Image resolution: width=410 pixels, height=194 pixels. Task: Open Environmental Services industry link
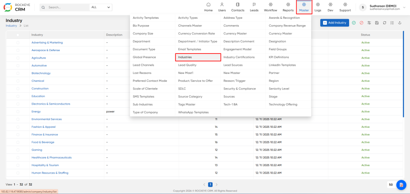(46, 119)
